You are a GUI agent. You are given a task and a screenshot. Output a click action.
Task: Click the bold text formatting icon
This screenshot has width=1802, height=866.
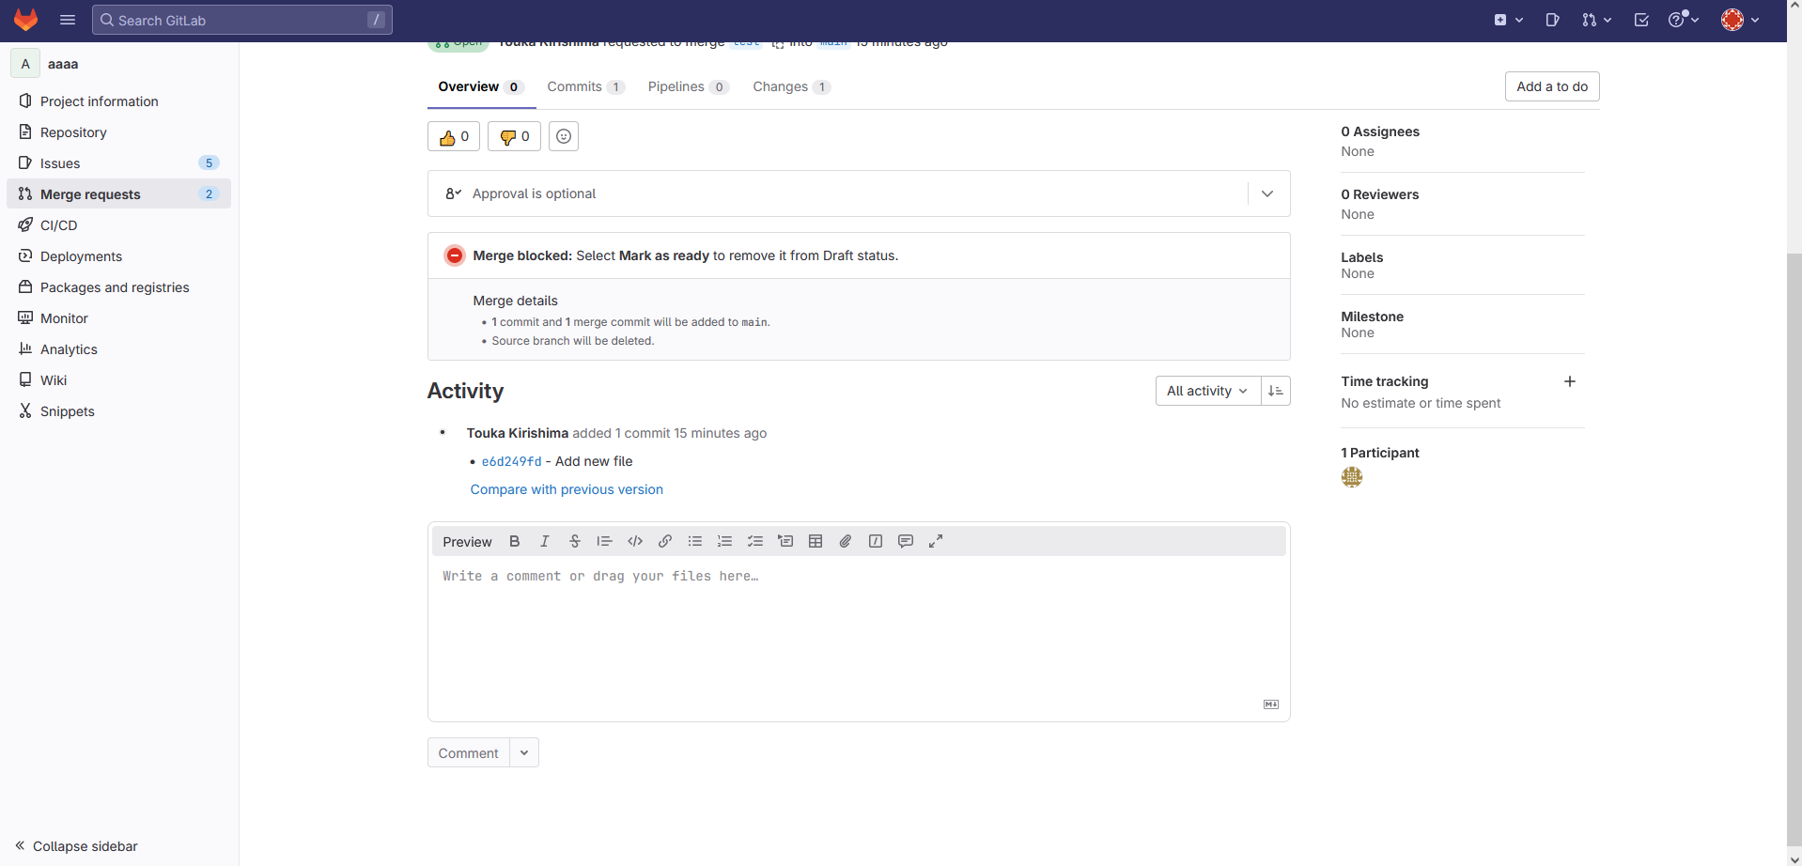(514, 541)
